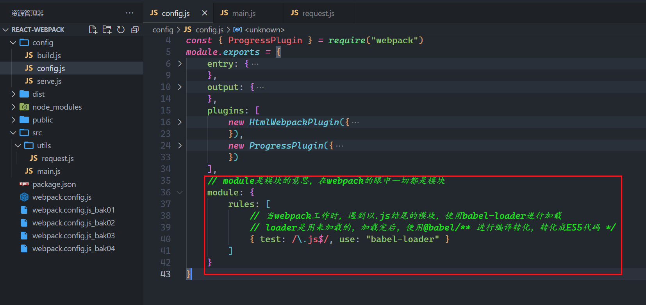Click the npm icon beside package.json

pyautogui.click(x=24, y=184)
